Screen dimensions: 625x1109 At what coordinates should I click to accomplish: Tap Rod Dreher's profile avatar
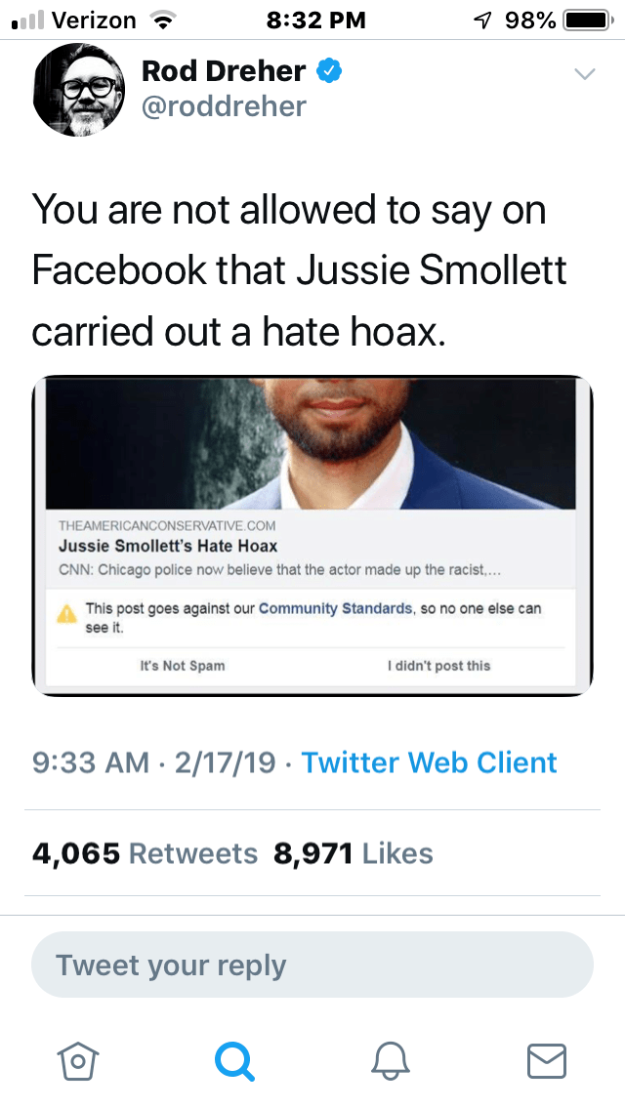point(79,91)
